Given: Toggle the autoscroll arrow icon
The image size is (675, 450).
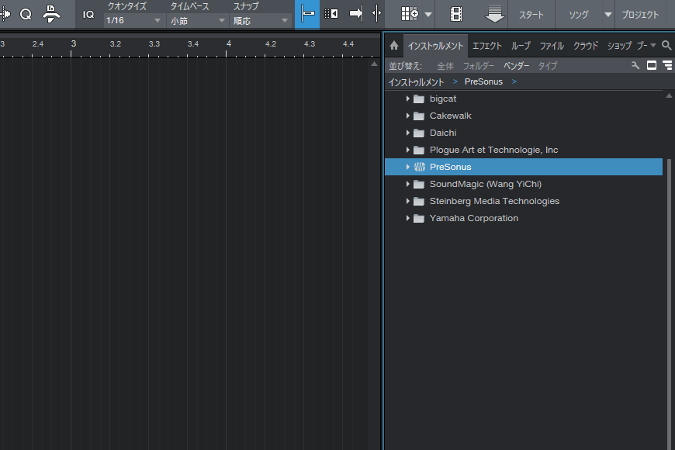Looking at the screenshot, I should [356, 14].
